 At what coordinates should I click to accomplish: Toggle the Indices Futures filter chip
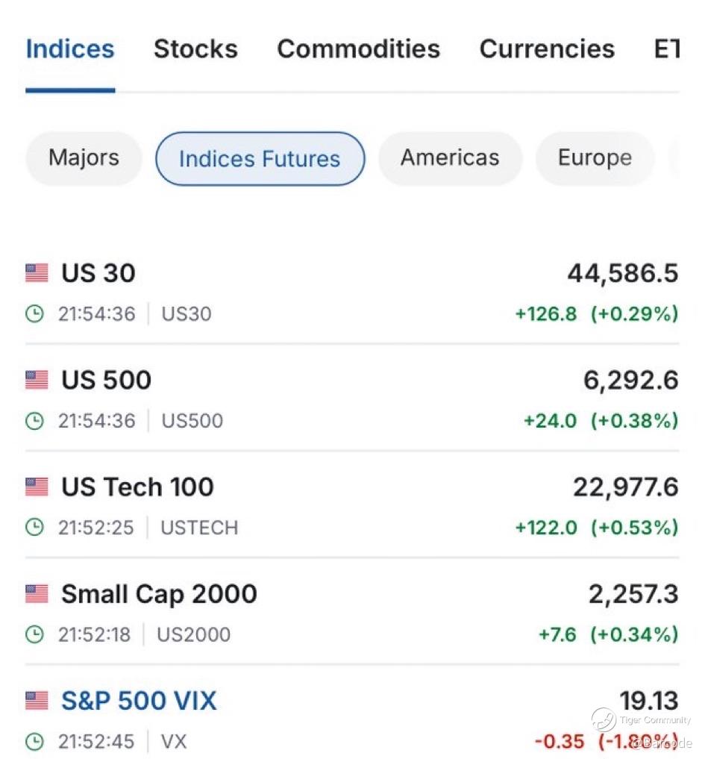pyautogui.click(x=260, y=159)
